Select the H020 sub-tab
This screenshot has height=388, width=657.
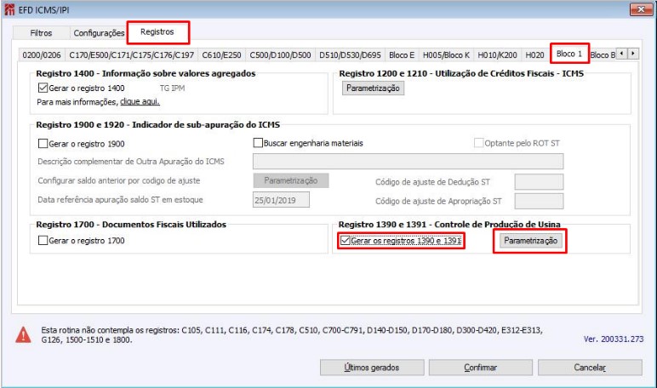click(x=534, y=55)
